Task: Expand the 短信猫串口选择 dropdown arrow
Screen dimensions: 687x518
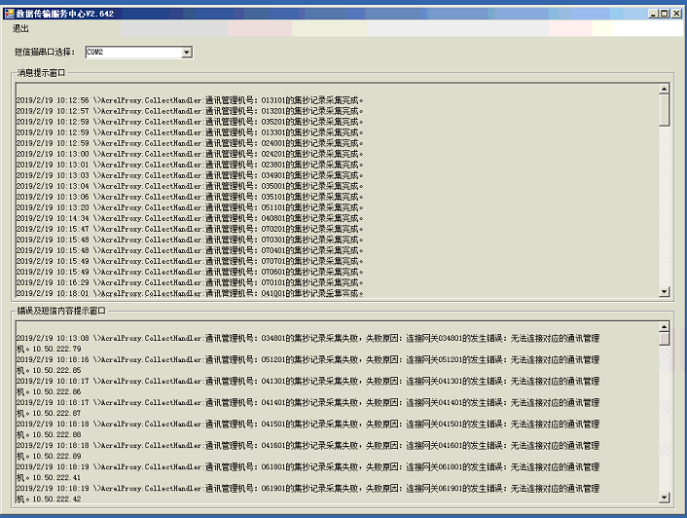Action: click(187, 52)
